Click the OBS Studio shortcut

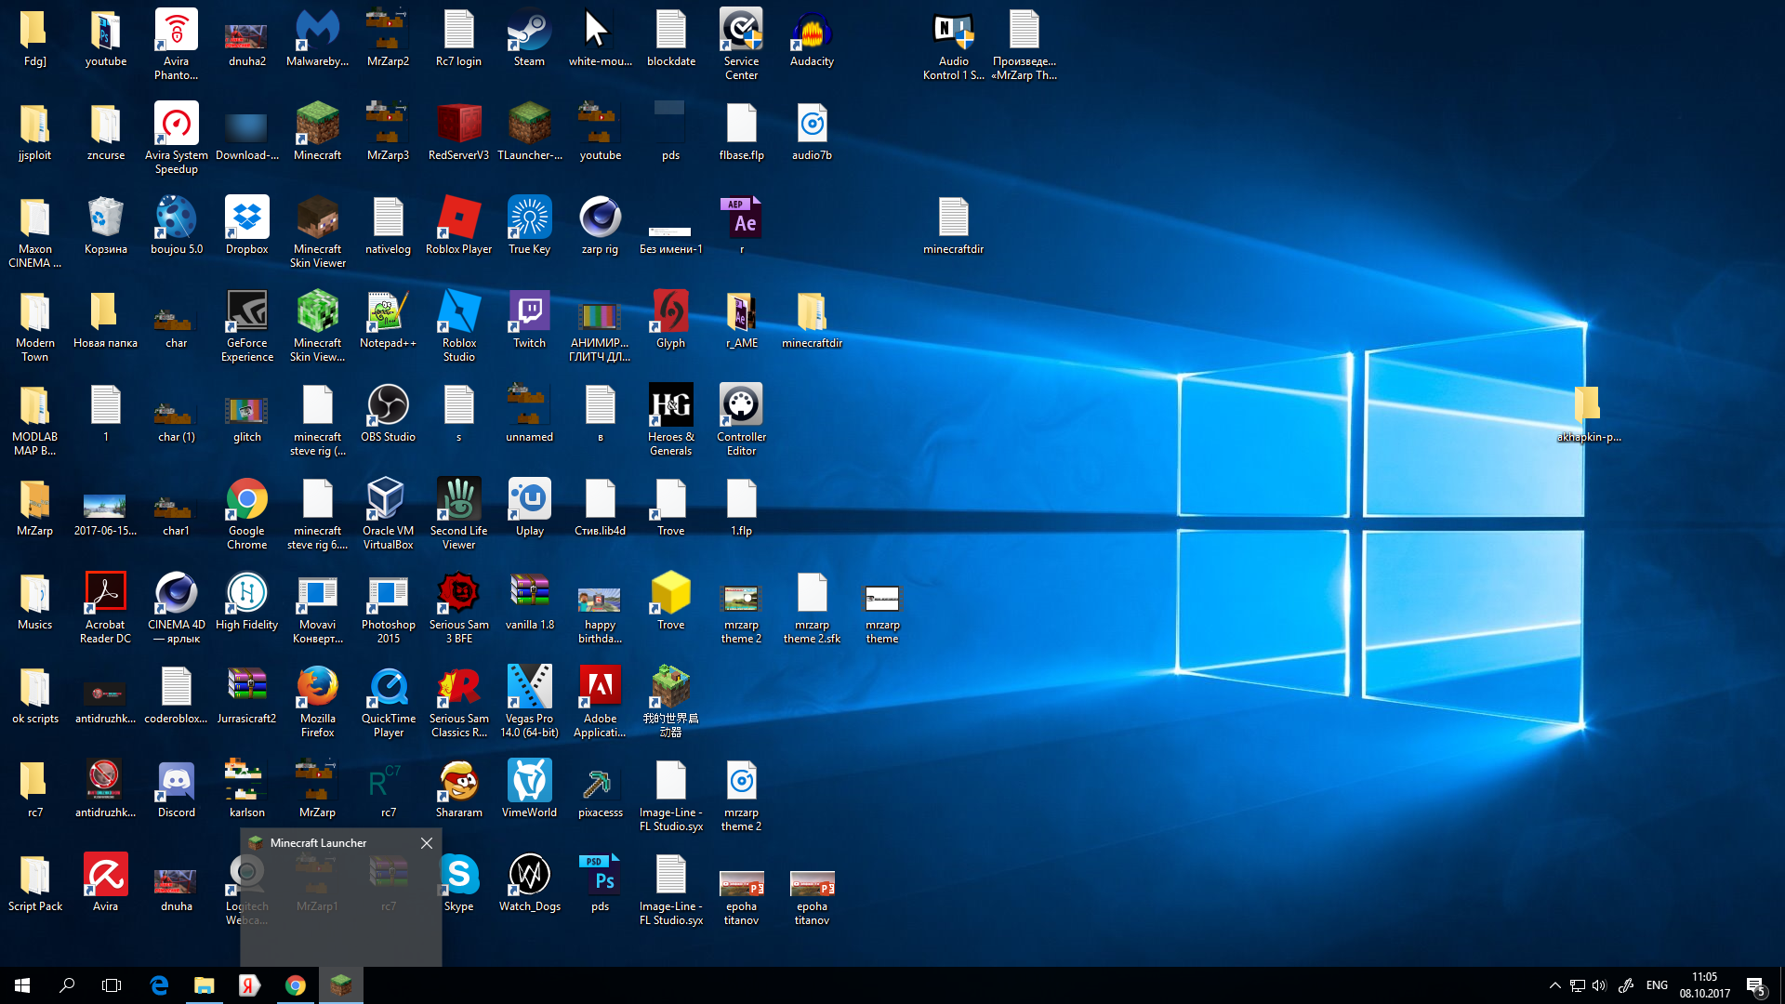388,407
